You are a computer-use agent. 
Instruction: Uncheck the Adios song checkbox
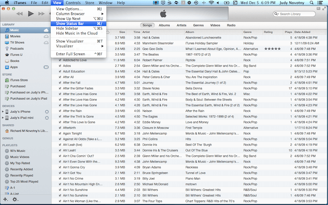pyautogui.click(x=60, y=66)
